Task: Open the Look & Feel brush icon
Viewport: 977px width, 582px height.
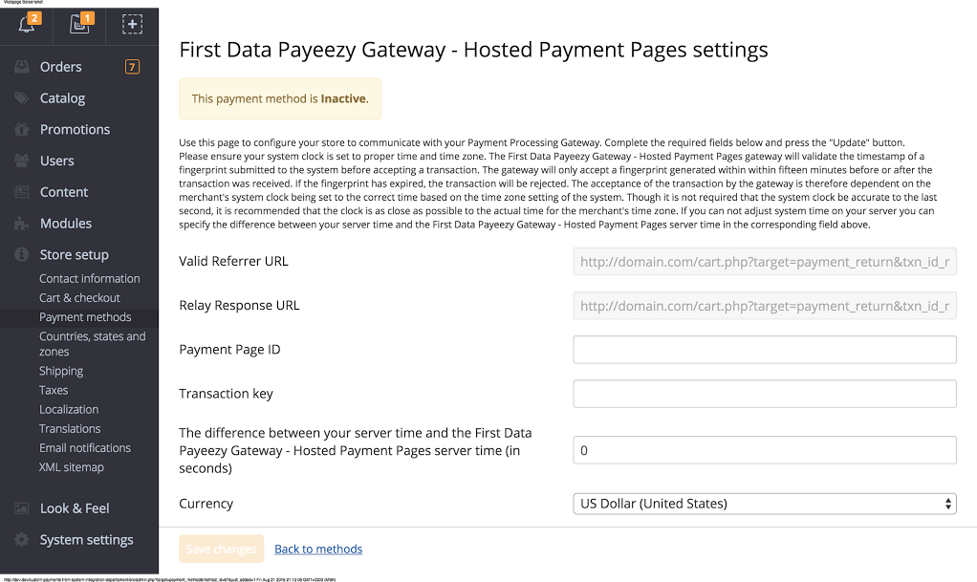Action: point(21,507)
